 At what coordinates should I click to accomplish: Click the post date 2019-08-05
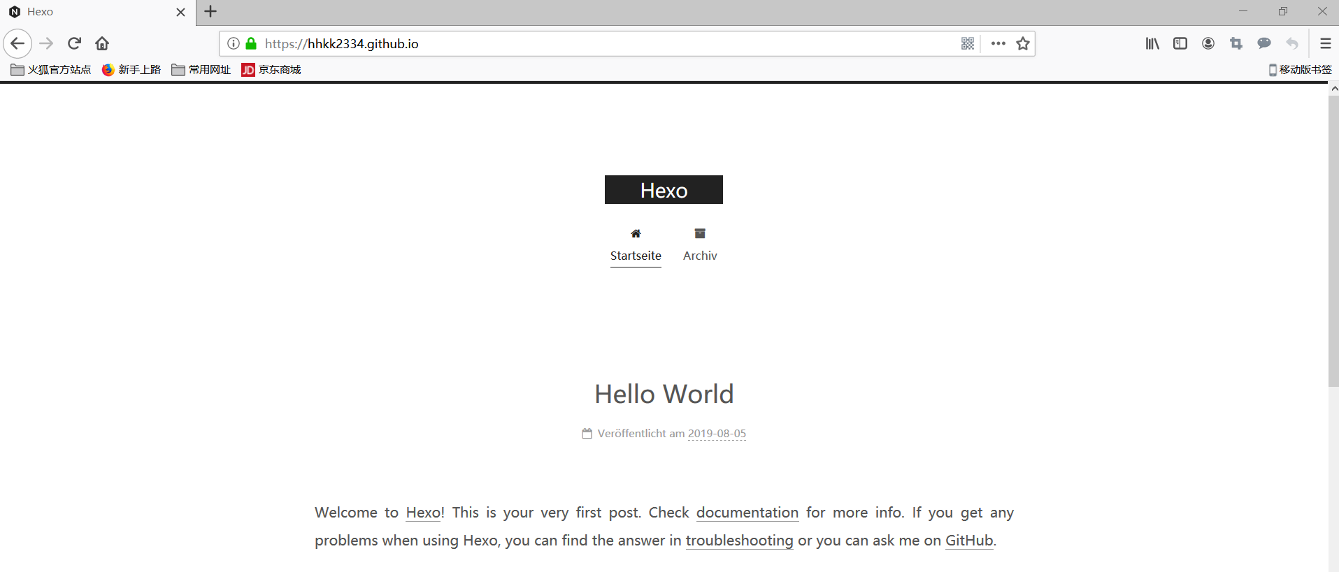click(x=717, y=433)
